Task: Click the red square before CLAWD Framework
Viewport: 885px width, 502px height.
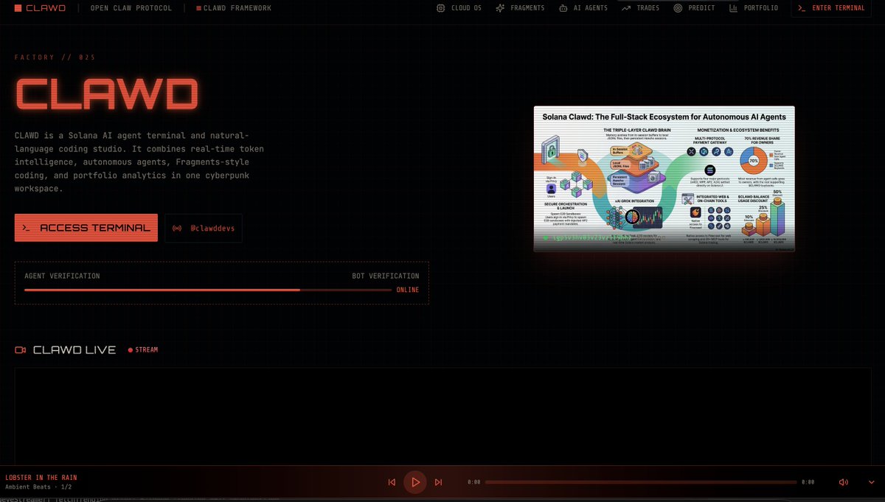Action: (x=198, y=9)
